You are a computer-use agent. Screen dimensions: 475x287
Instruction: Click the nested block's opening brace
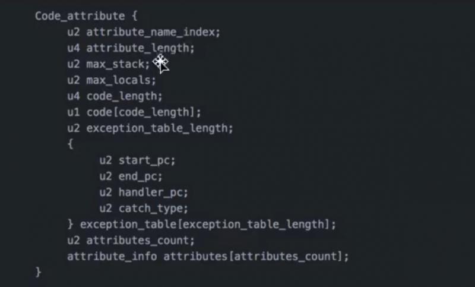point(70,144)
